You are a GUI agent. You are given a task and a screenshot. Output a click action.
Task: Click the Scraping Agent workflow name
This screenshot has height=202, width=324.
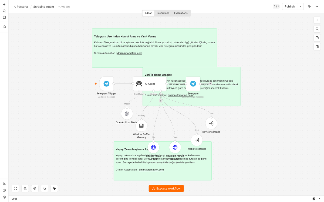[44, 6]
